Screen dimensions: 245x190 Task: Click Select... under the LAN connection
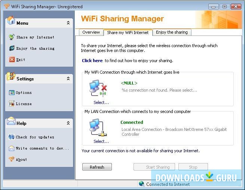(x=101, y=141)
